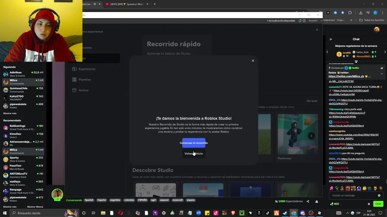Click Volver a Inicio in the welcome dialog
This screenshot has width=387, height=217.
pos(194,153)
